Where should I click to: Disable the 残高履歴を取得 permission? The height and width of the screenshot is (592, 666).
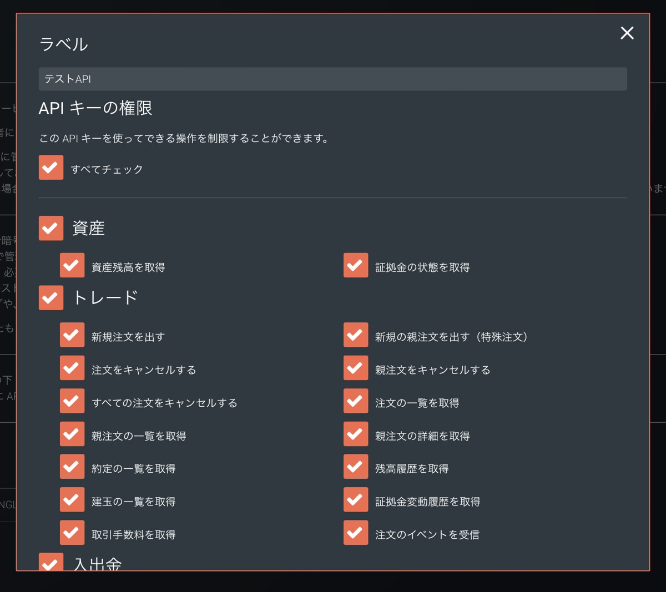[356, 467]
